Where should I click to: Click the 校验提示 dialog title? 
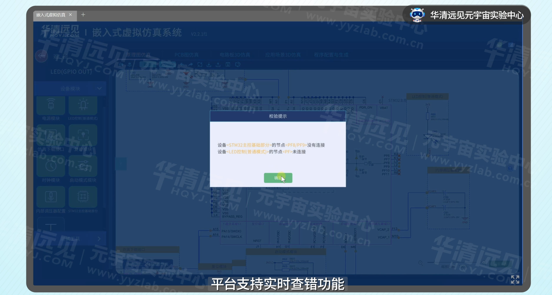click(x=278, y=116)
